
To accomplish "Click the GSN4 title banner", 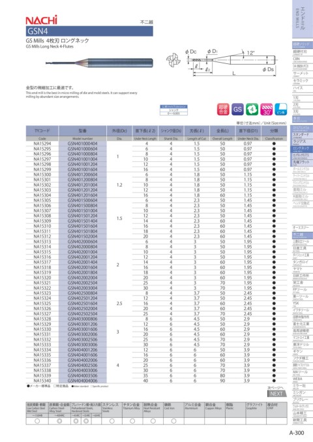I will point(89,31).
